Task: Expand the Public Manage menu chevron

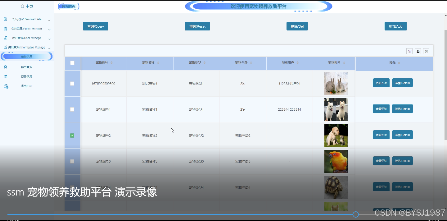Action: coord(49,30)
